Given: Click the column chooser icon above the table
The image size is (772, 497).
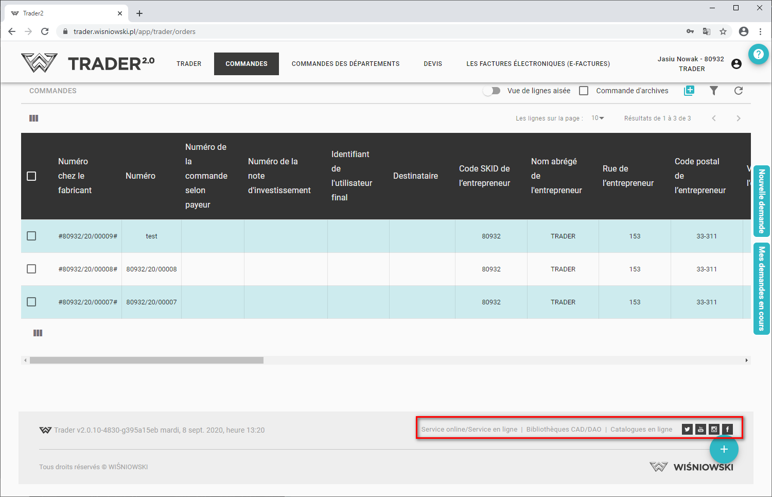Looking at the screenshot, I should pos(34,118).
